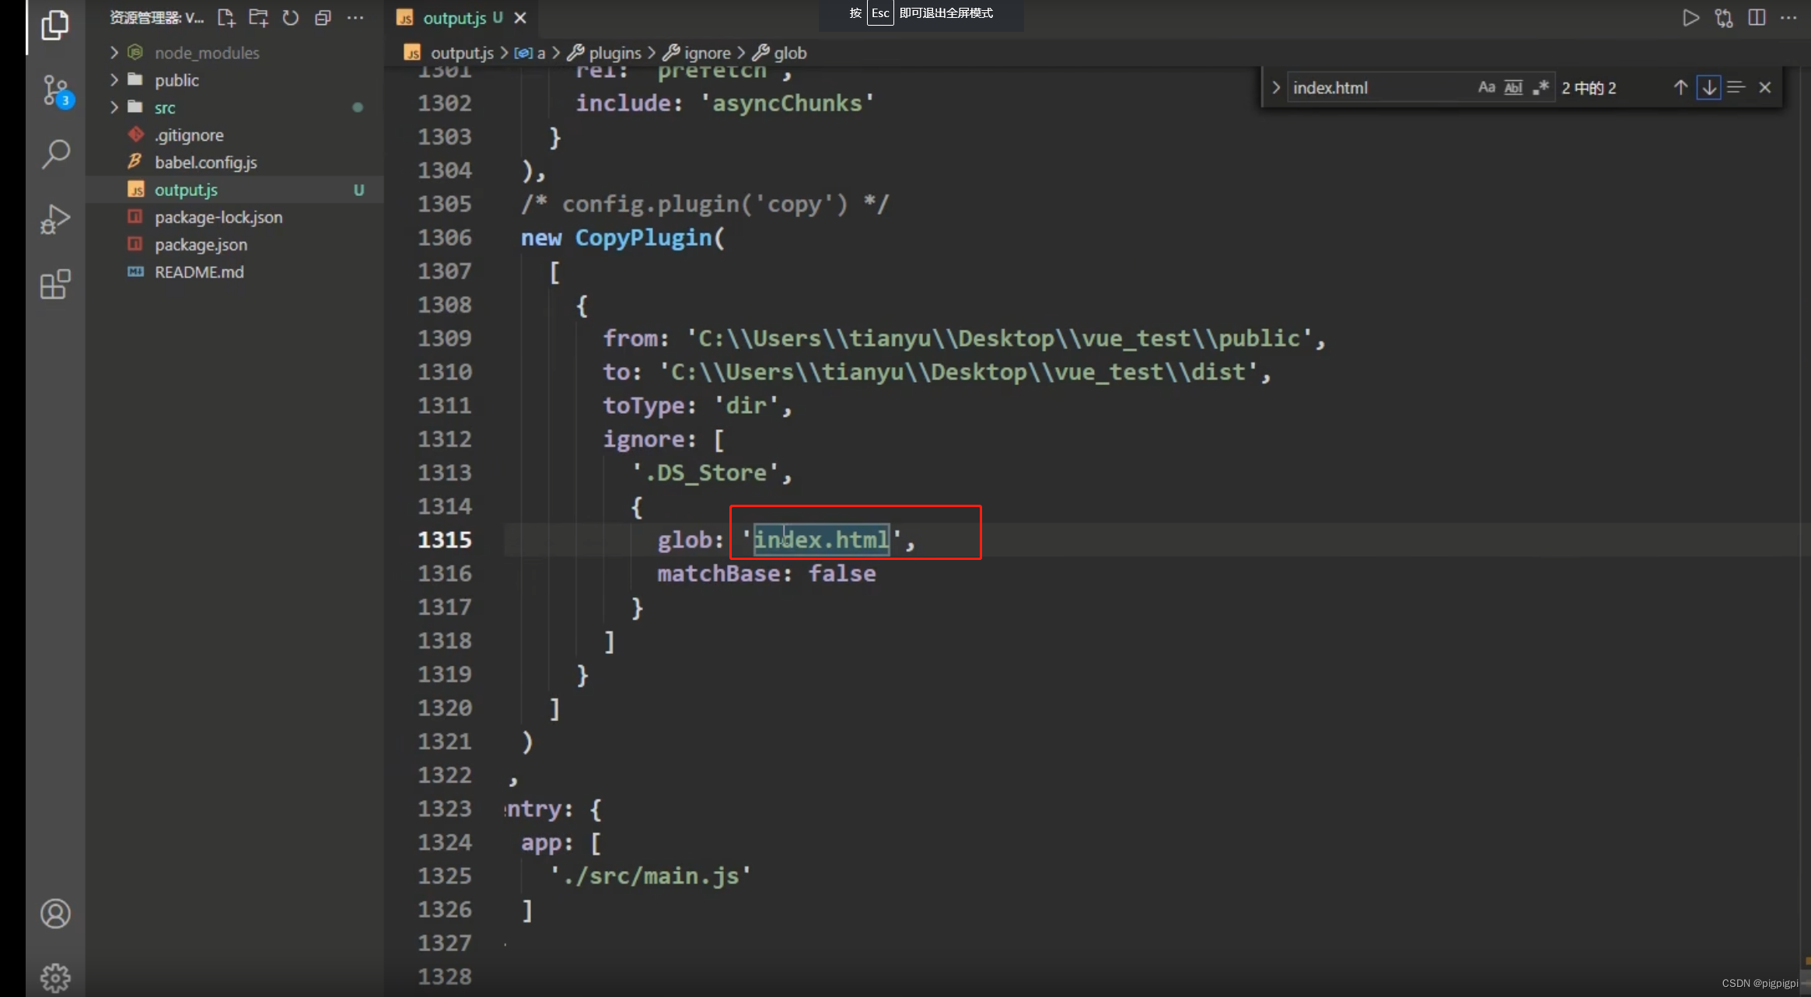Image resolution: width=1811 pixels, height=997 pixels.
Task: Click 'matchBase: false' on line 1316
Action: (766, 574)
